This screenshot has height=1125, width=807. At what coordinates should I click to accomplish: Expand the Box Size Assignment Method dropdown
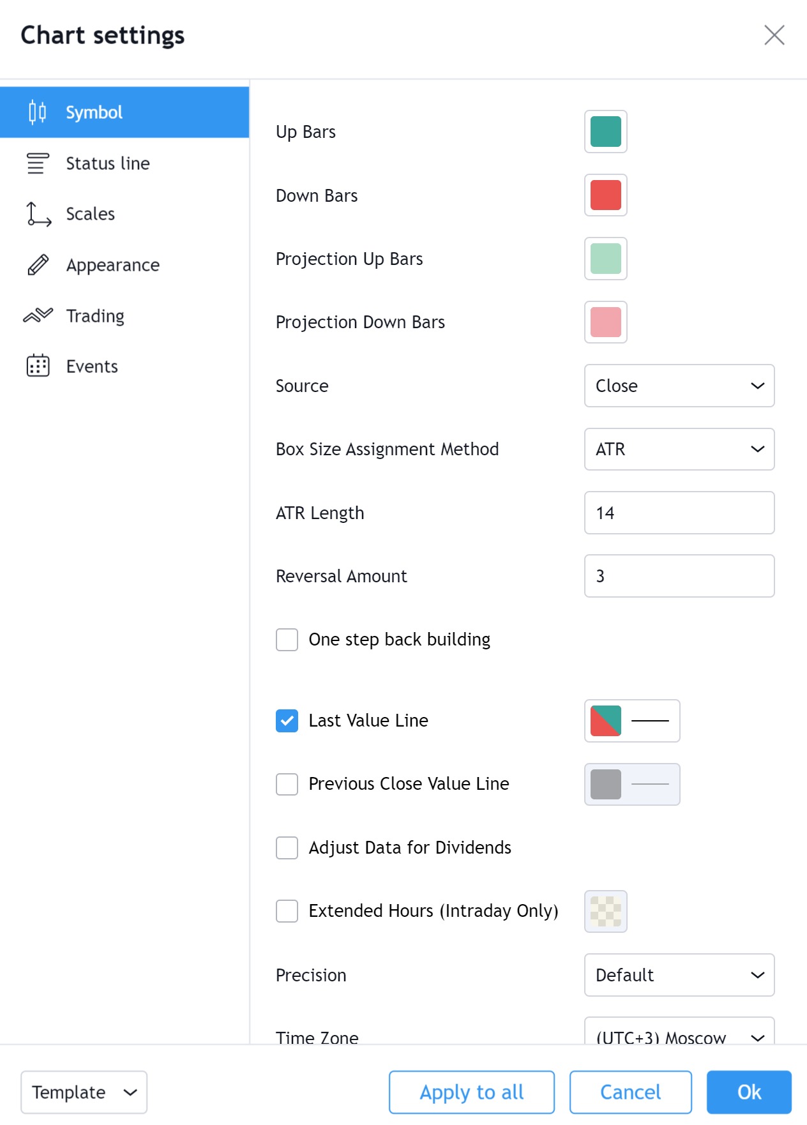[x=679, y=449]
